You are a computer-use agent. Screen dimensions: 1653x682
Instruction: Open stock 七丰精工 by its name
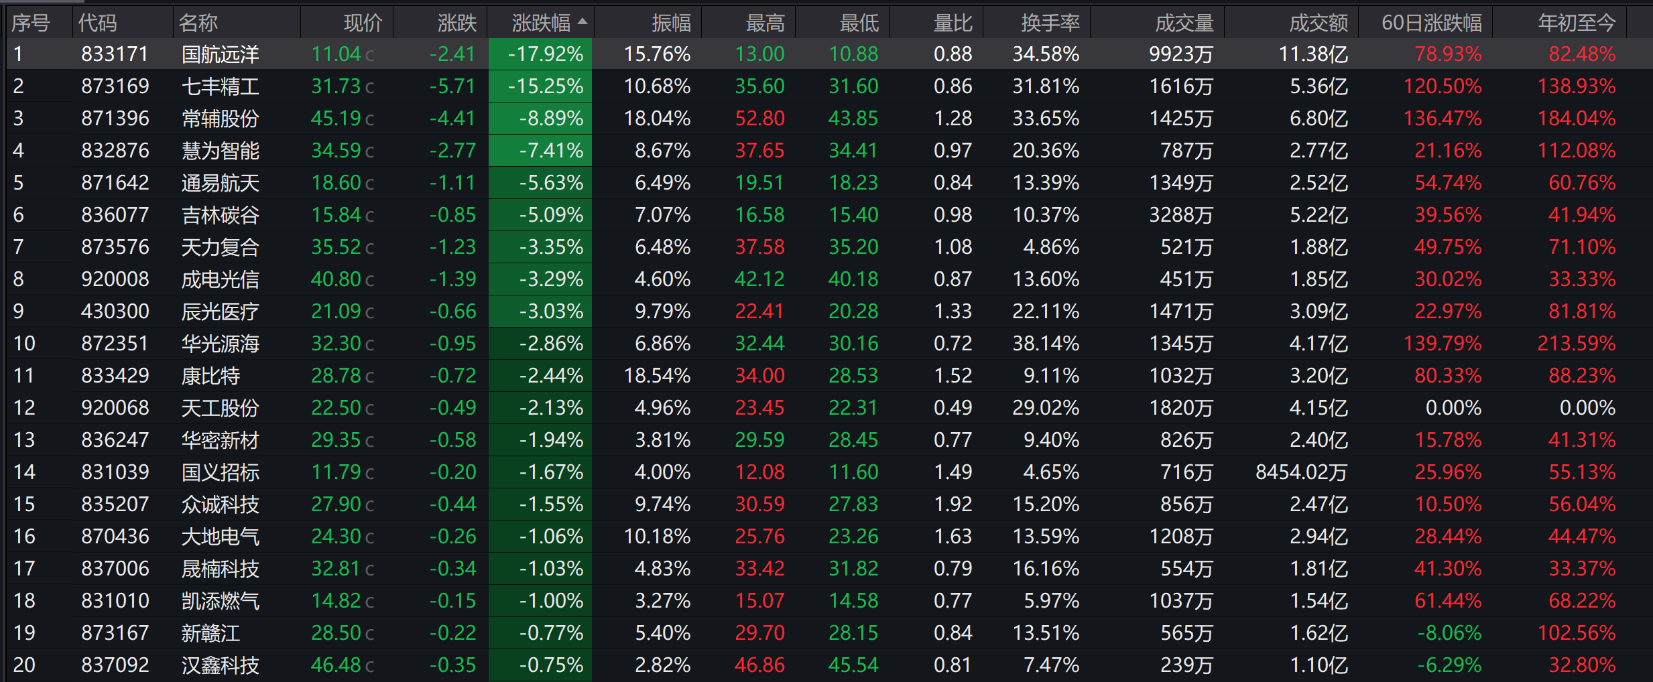(221, 86)
